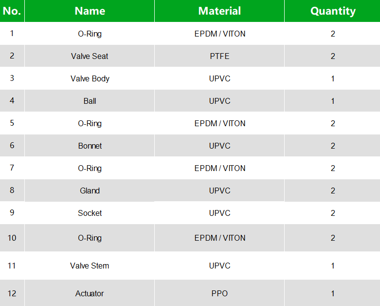Select the quantity cell for Actuator
380x306 pixels.
333,293
